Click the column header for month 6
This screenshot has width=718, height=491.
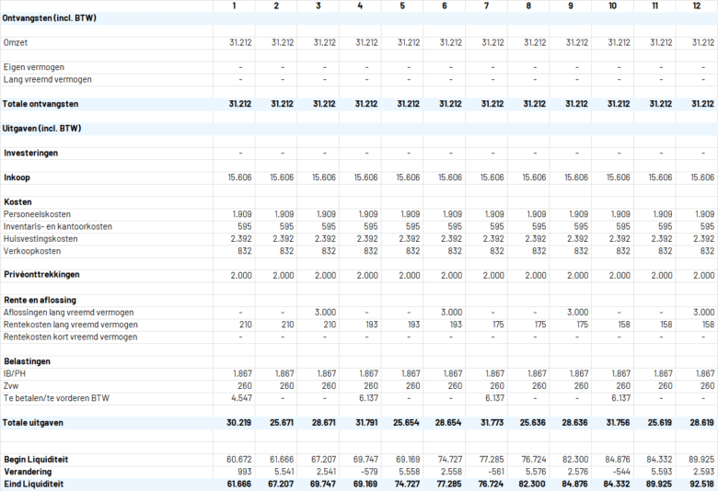(446, 6)
